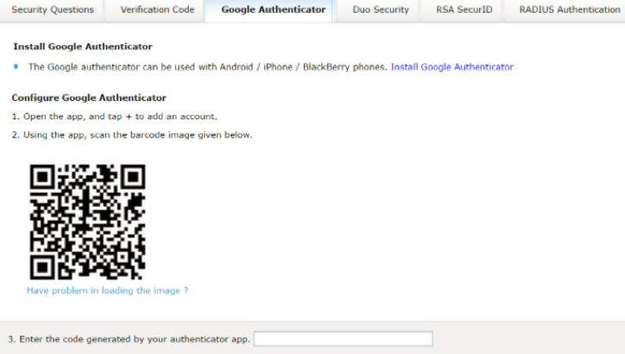
Task: Click the "Install Google Authenticator" bold heading
Action: pos(83,47)
